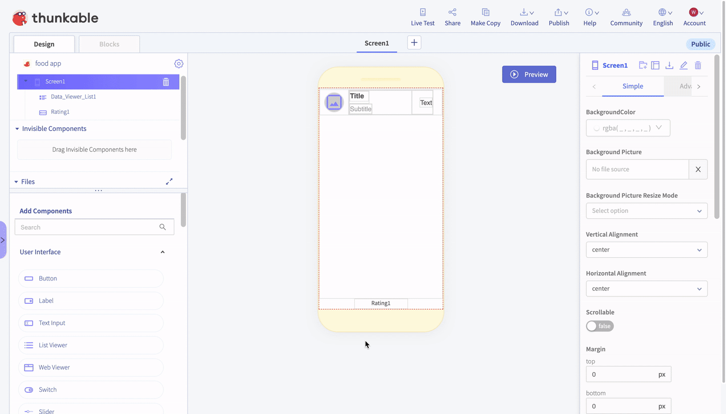Viewport: 726px width, 414px height.
Task: Open project settings gear icon
Action: tap(179, 64)
